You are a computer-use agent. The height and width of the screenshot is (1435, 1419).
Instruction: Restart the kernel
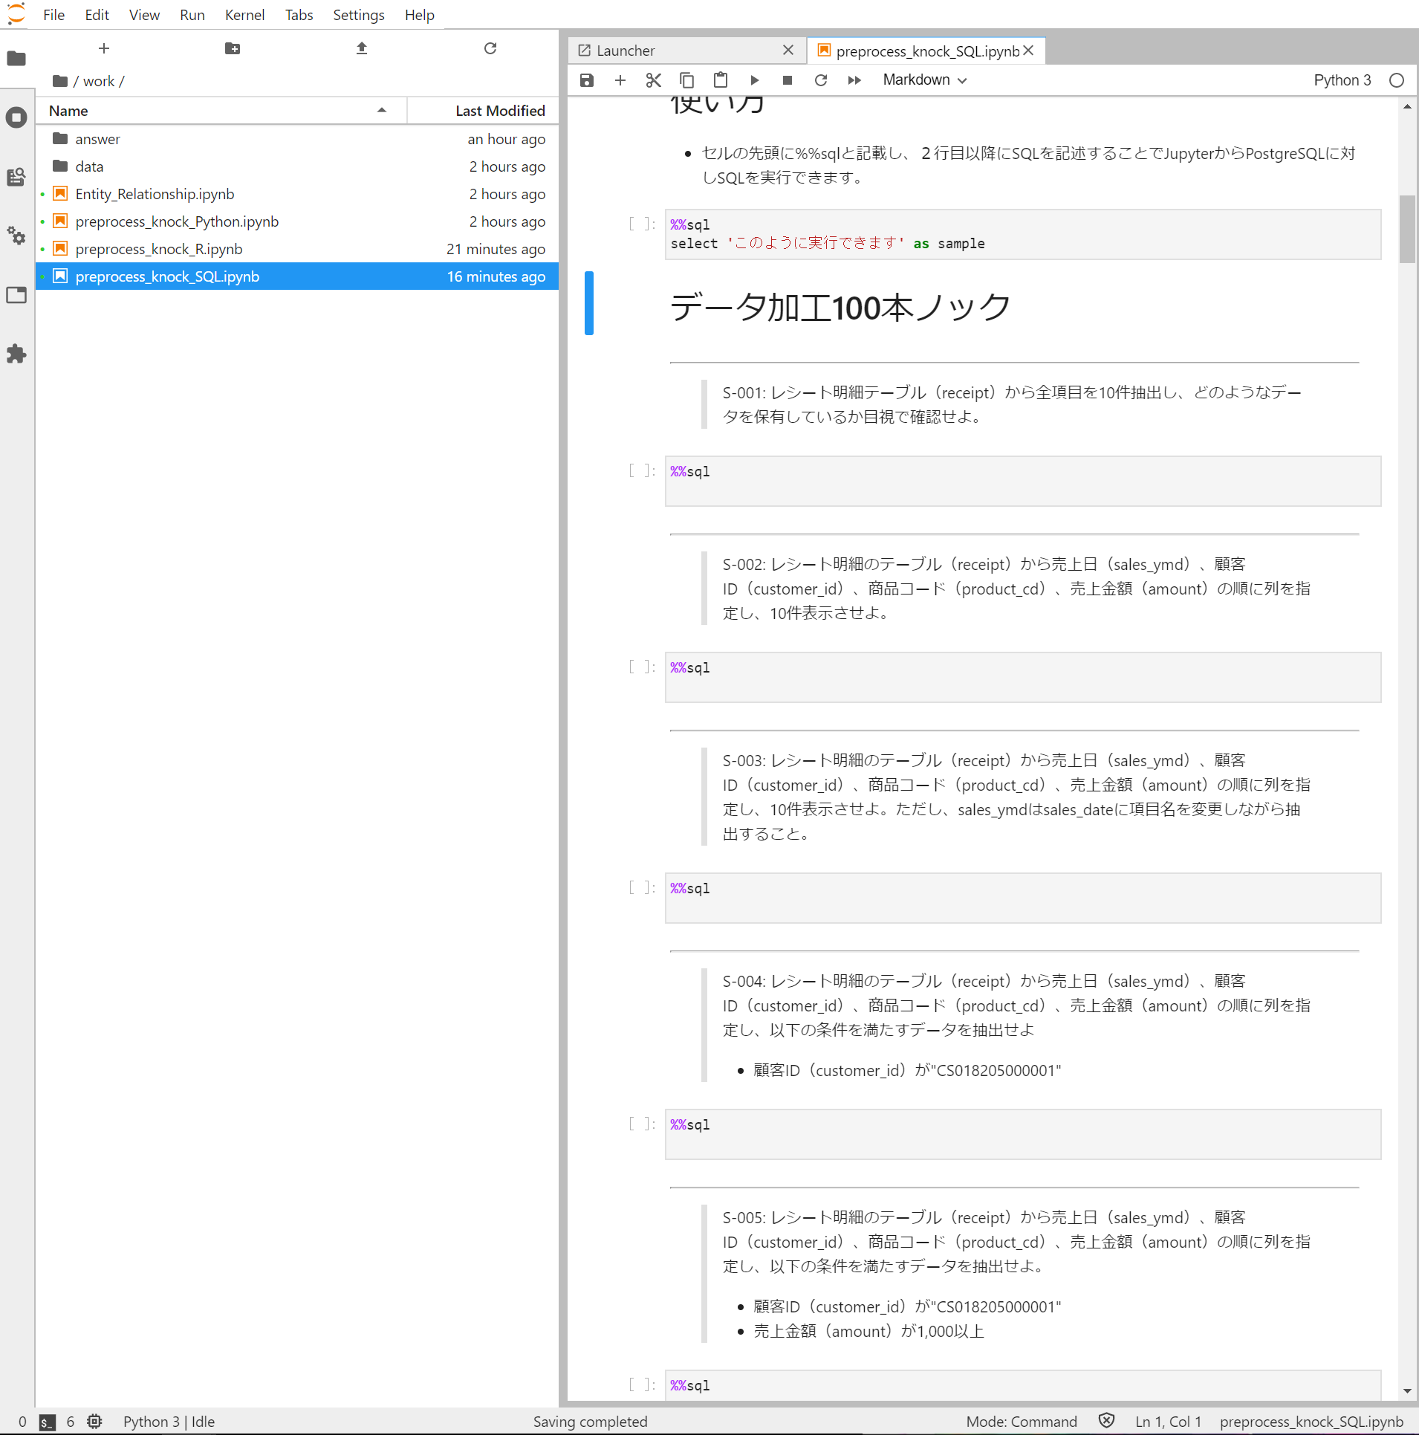[821, 80]
